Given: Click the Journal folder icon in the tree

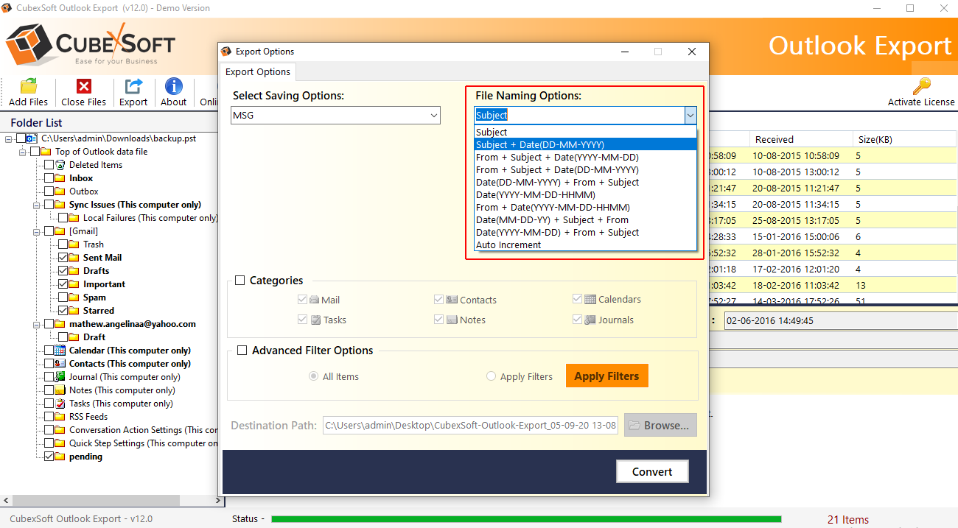Looking at the screenshot, I should click(x=60, y=377).
